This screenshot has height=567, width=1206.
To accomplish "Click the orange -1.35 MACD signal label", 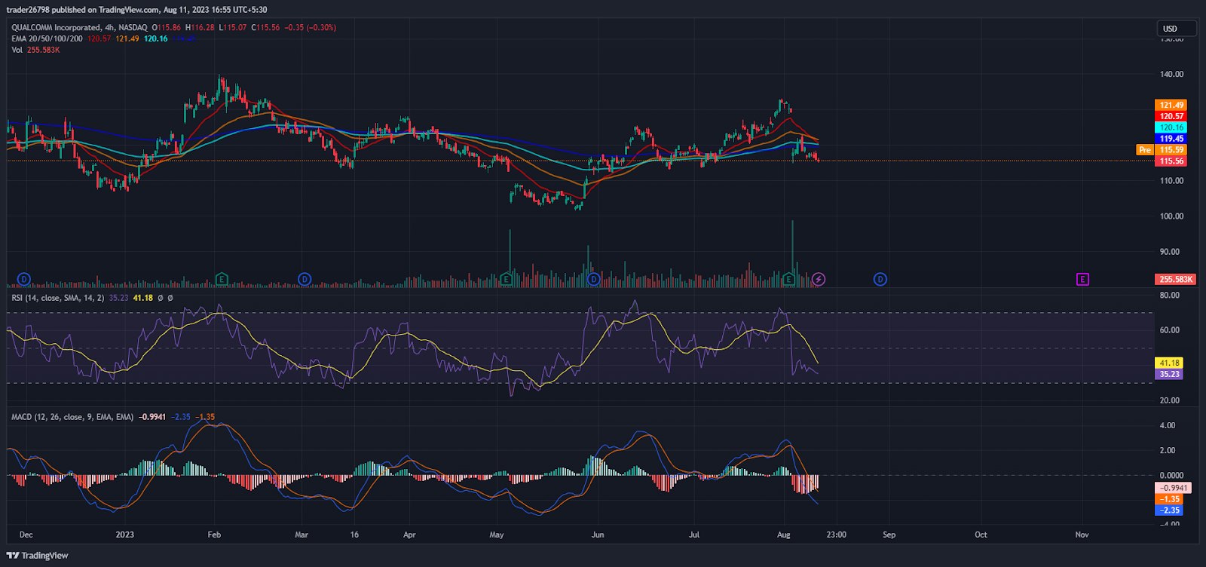I will click(x=1169, y=499).
